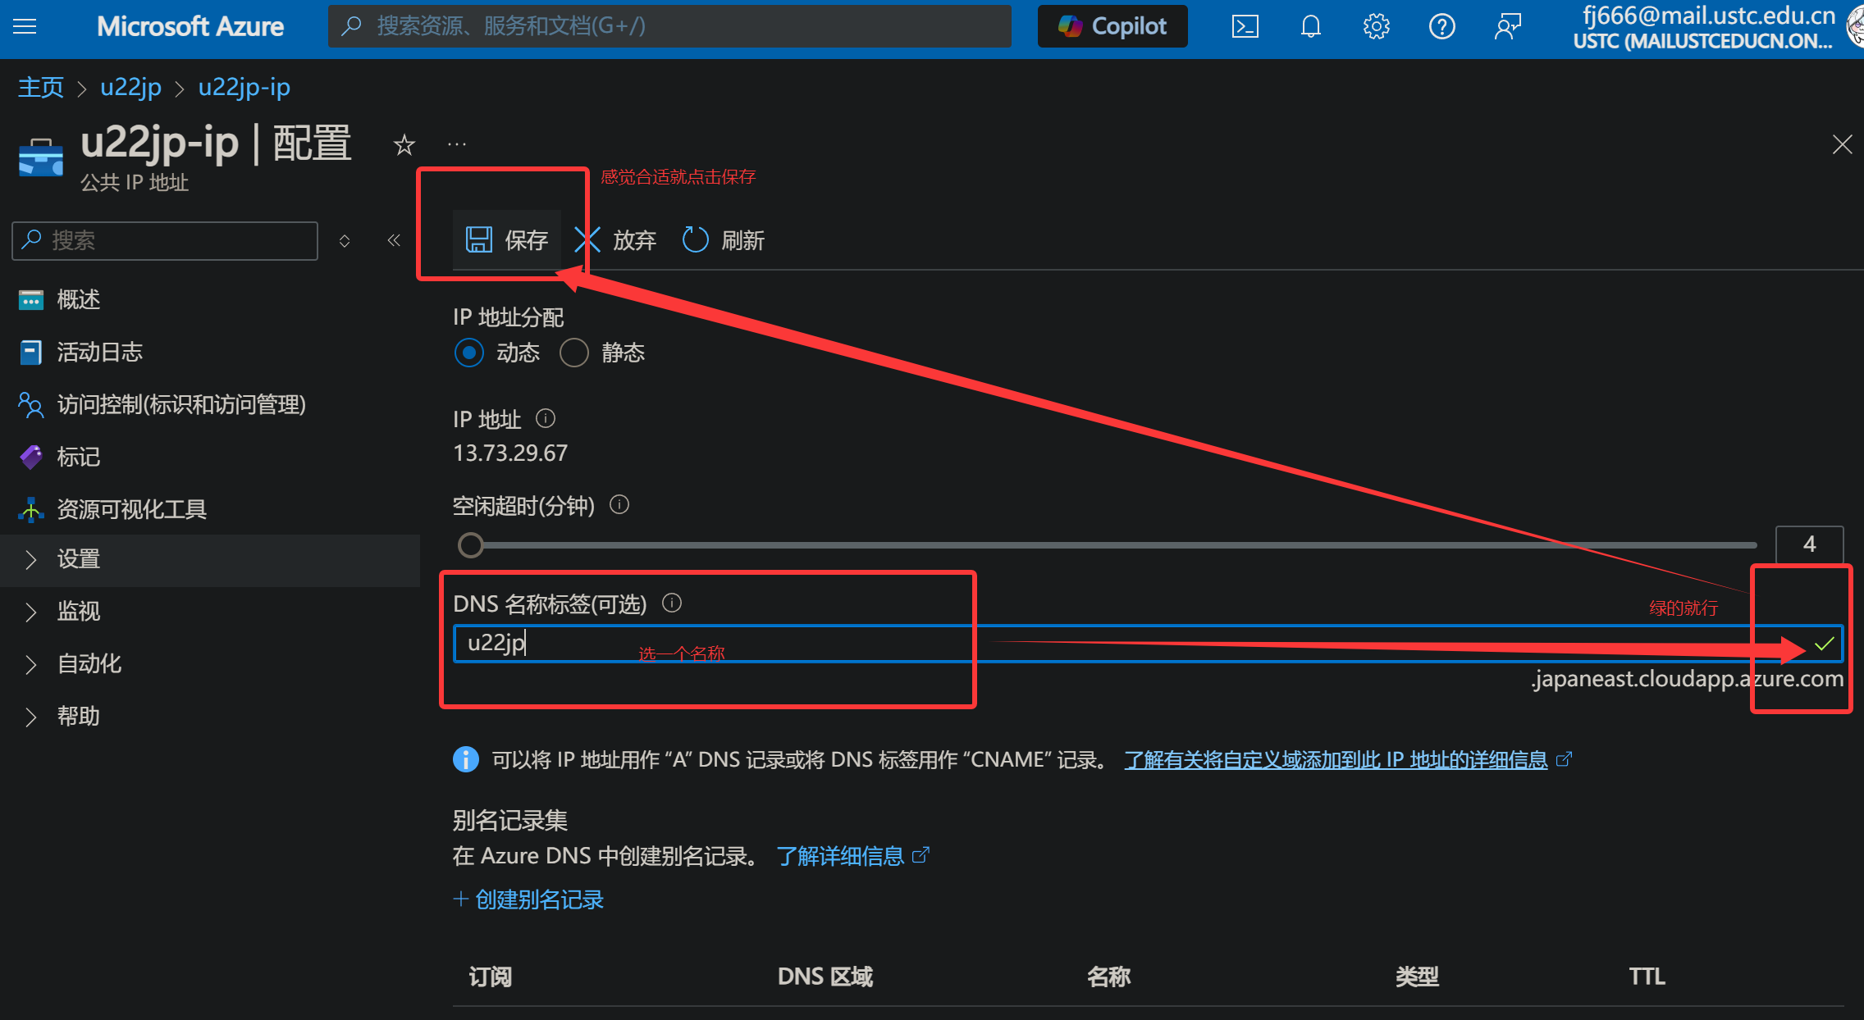Expand the Settings section in sidebar
This screenshot has width=1864, height=1020.
tap(78, 559)
